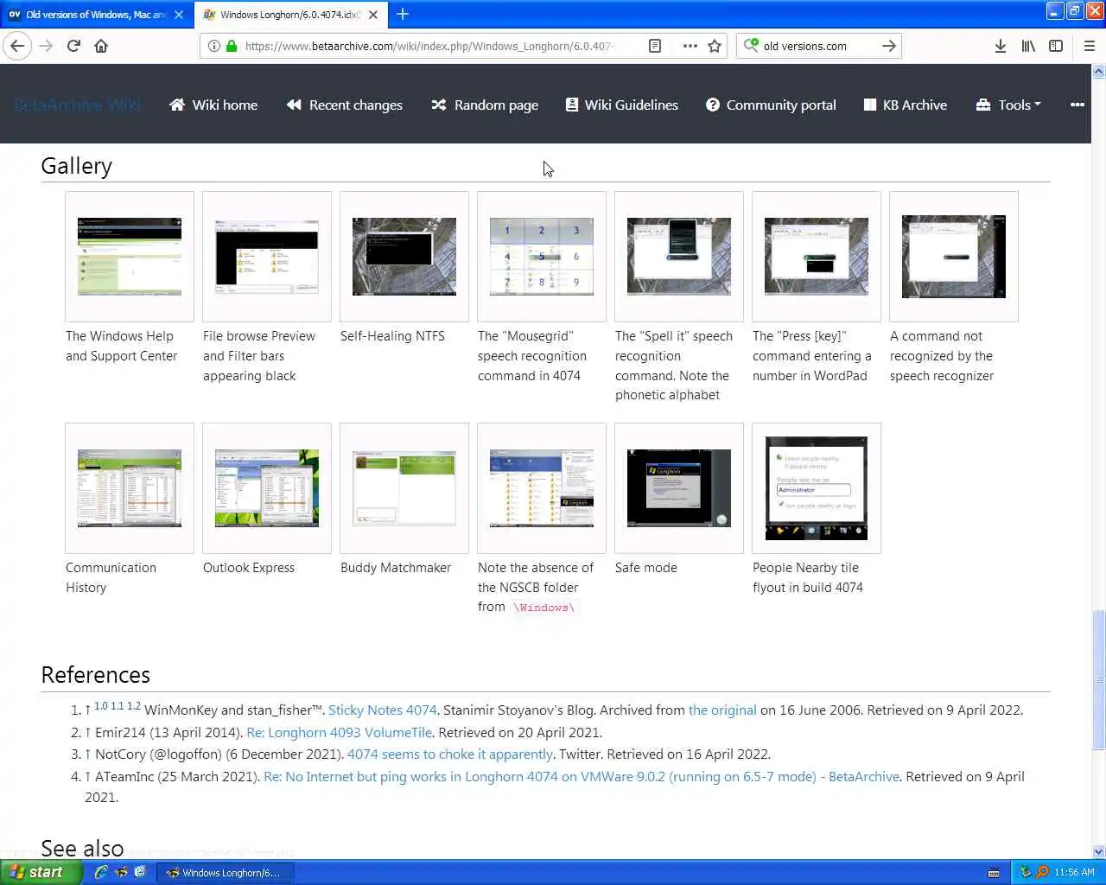The height and width of the screenshot is (885, 1106).
Task: Open the wiki more options ellipsis menu
Action: (1077, 105)
